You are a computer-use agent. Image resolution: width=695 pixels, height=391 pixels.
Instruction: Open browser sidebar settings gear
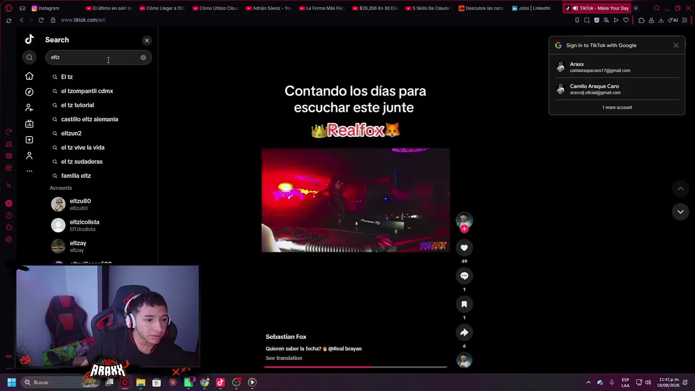[x=9, y=239]
